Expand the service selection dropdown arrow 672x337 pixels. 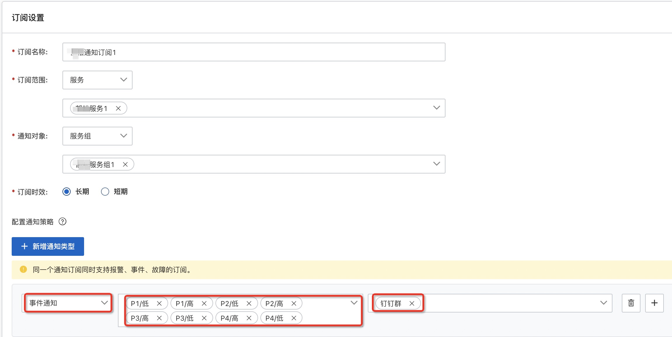pos(436,108)
